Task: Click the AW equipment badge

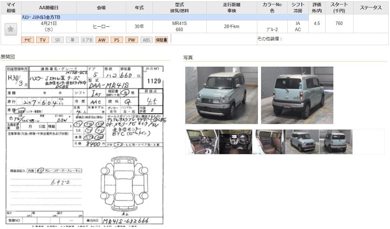Action: point(102,40)
